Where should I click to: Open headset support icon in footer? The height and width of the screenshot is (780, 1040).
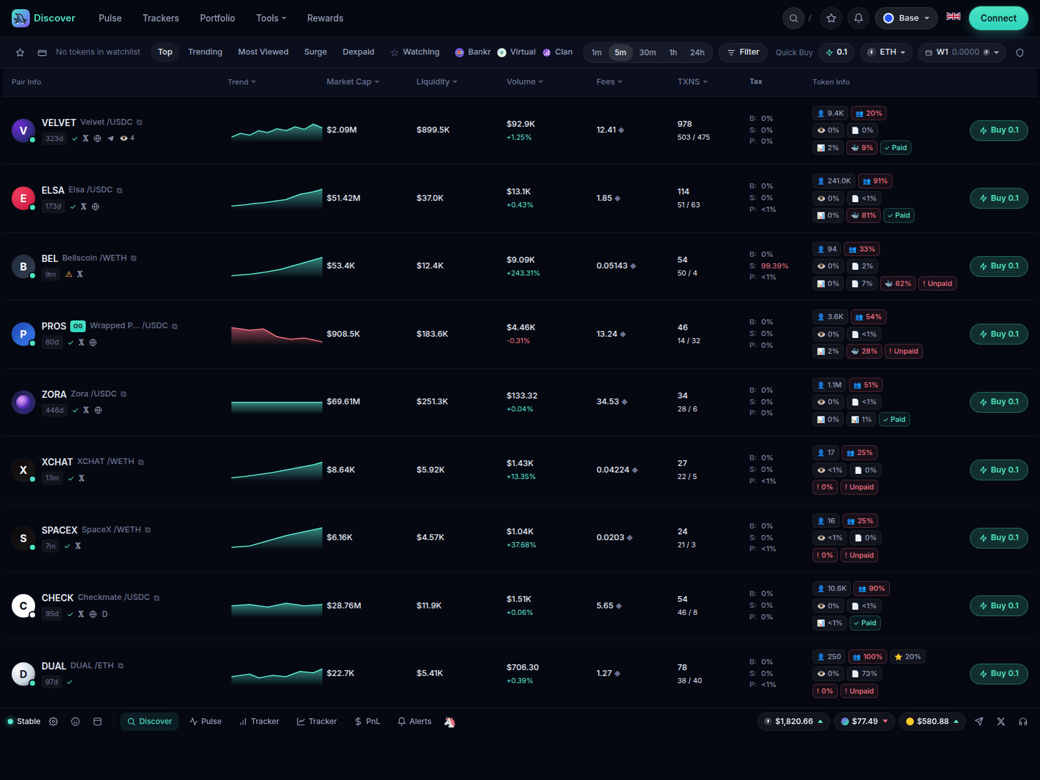(x=1023, y=721)
